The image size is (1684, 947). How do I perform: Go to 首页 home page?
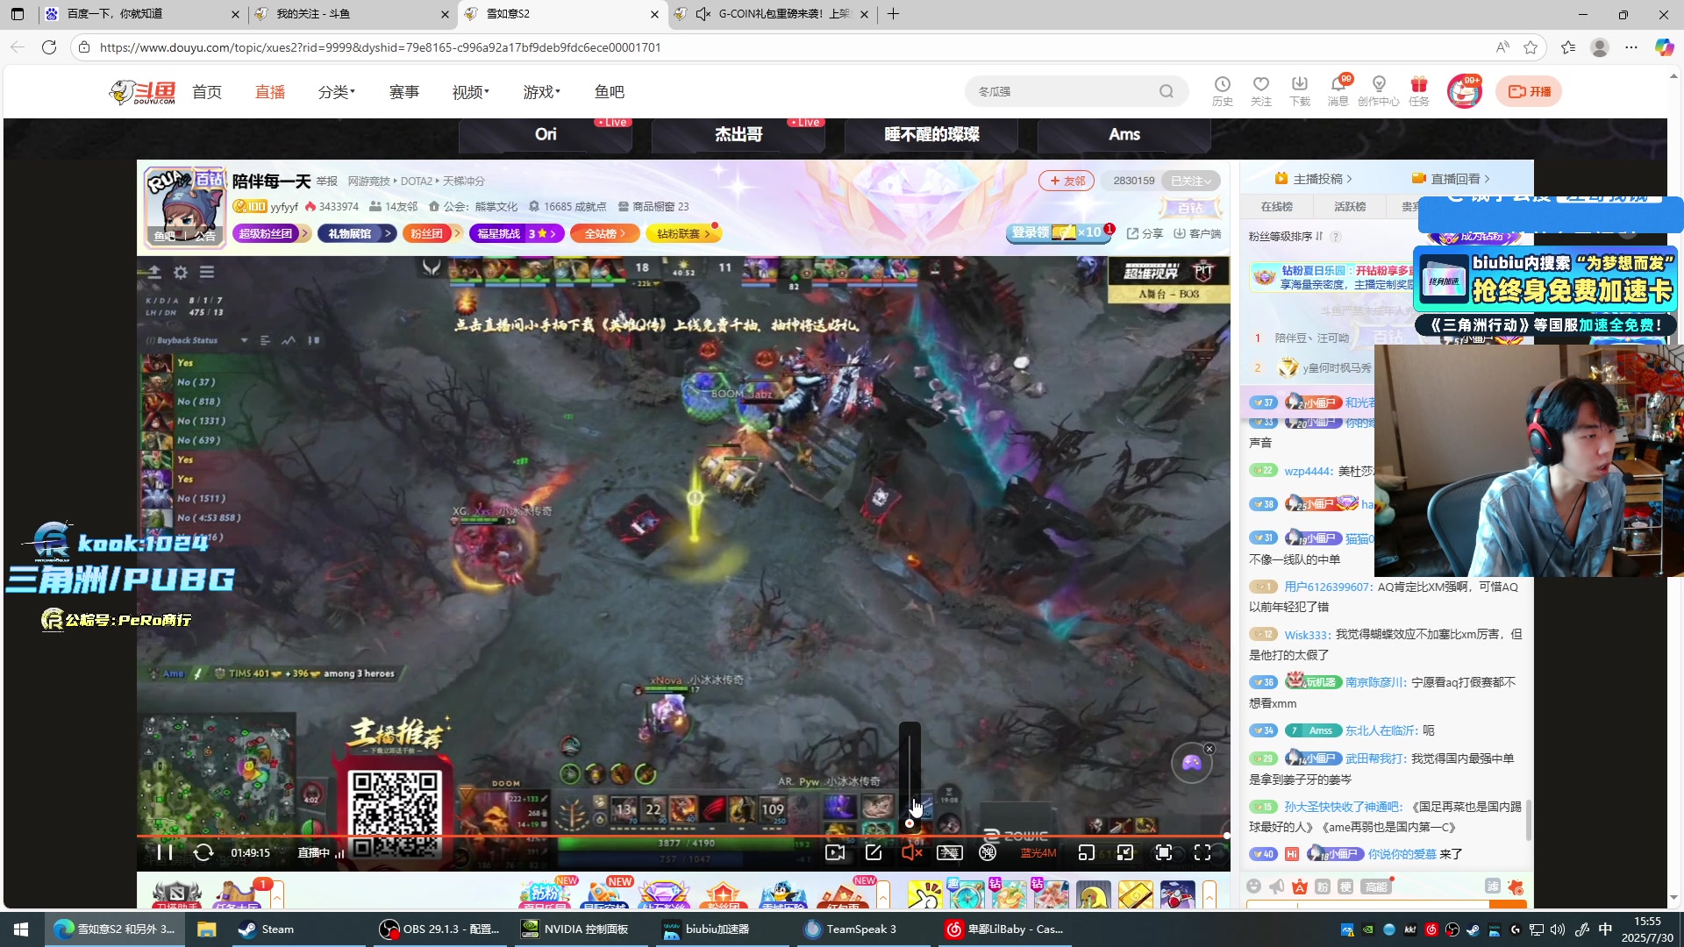click(207, 92)
